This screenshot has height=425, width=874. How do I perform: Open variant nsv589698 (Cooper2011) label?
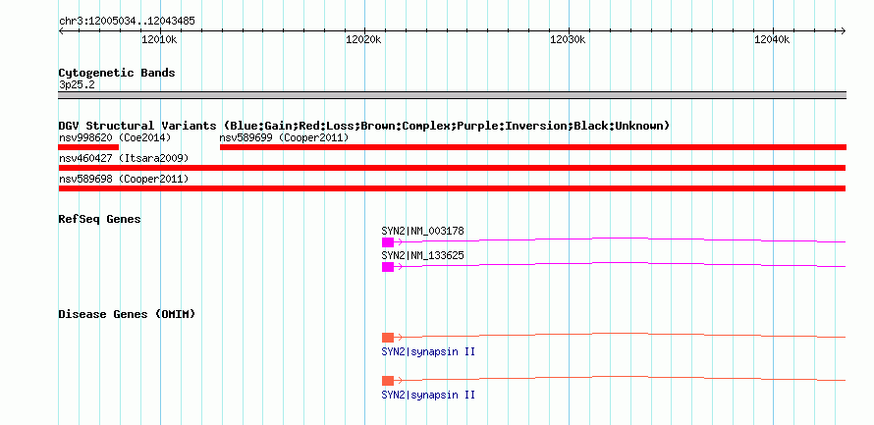coord(124,180)
